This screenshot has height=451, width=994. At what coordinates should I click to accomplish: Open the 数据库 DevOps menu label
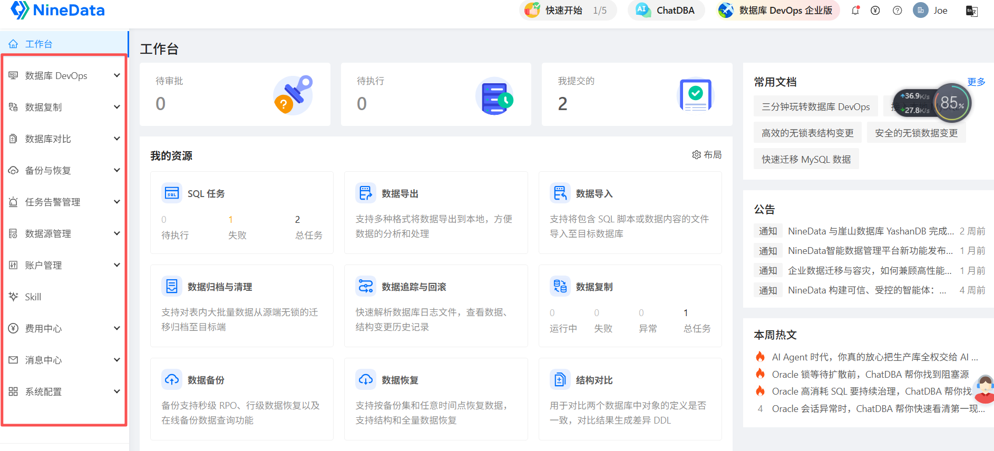click(x=56, y=76)
